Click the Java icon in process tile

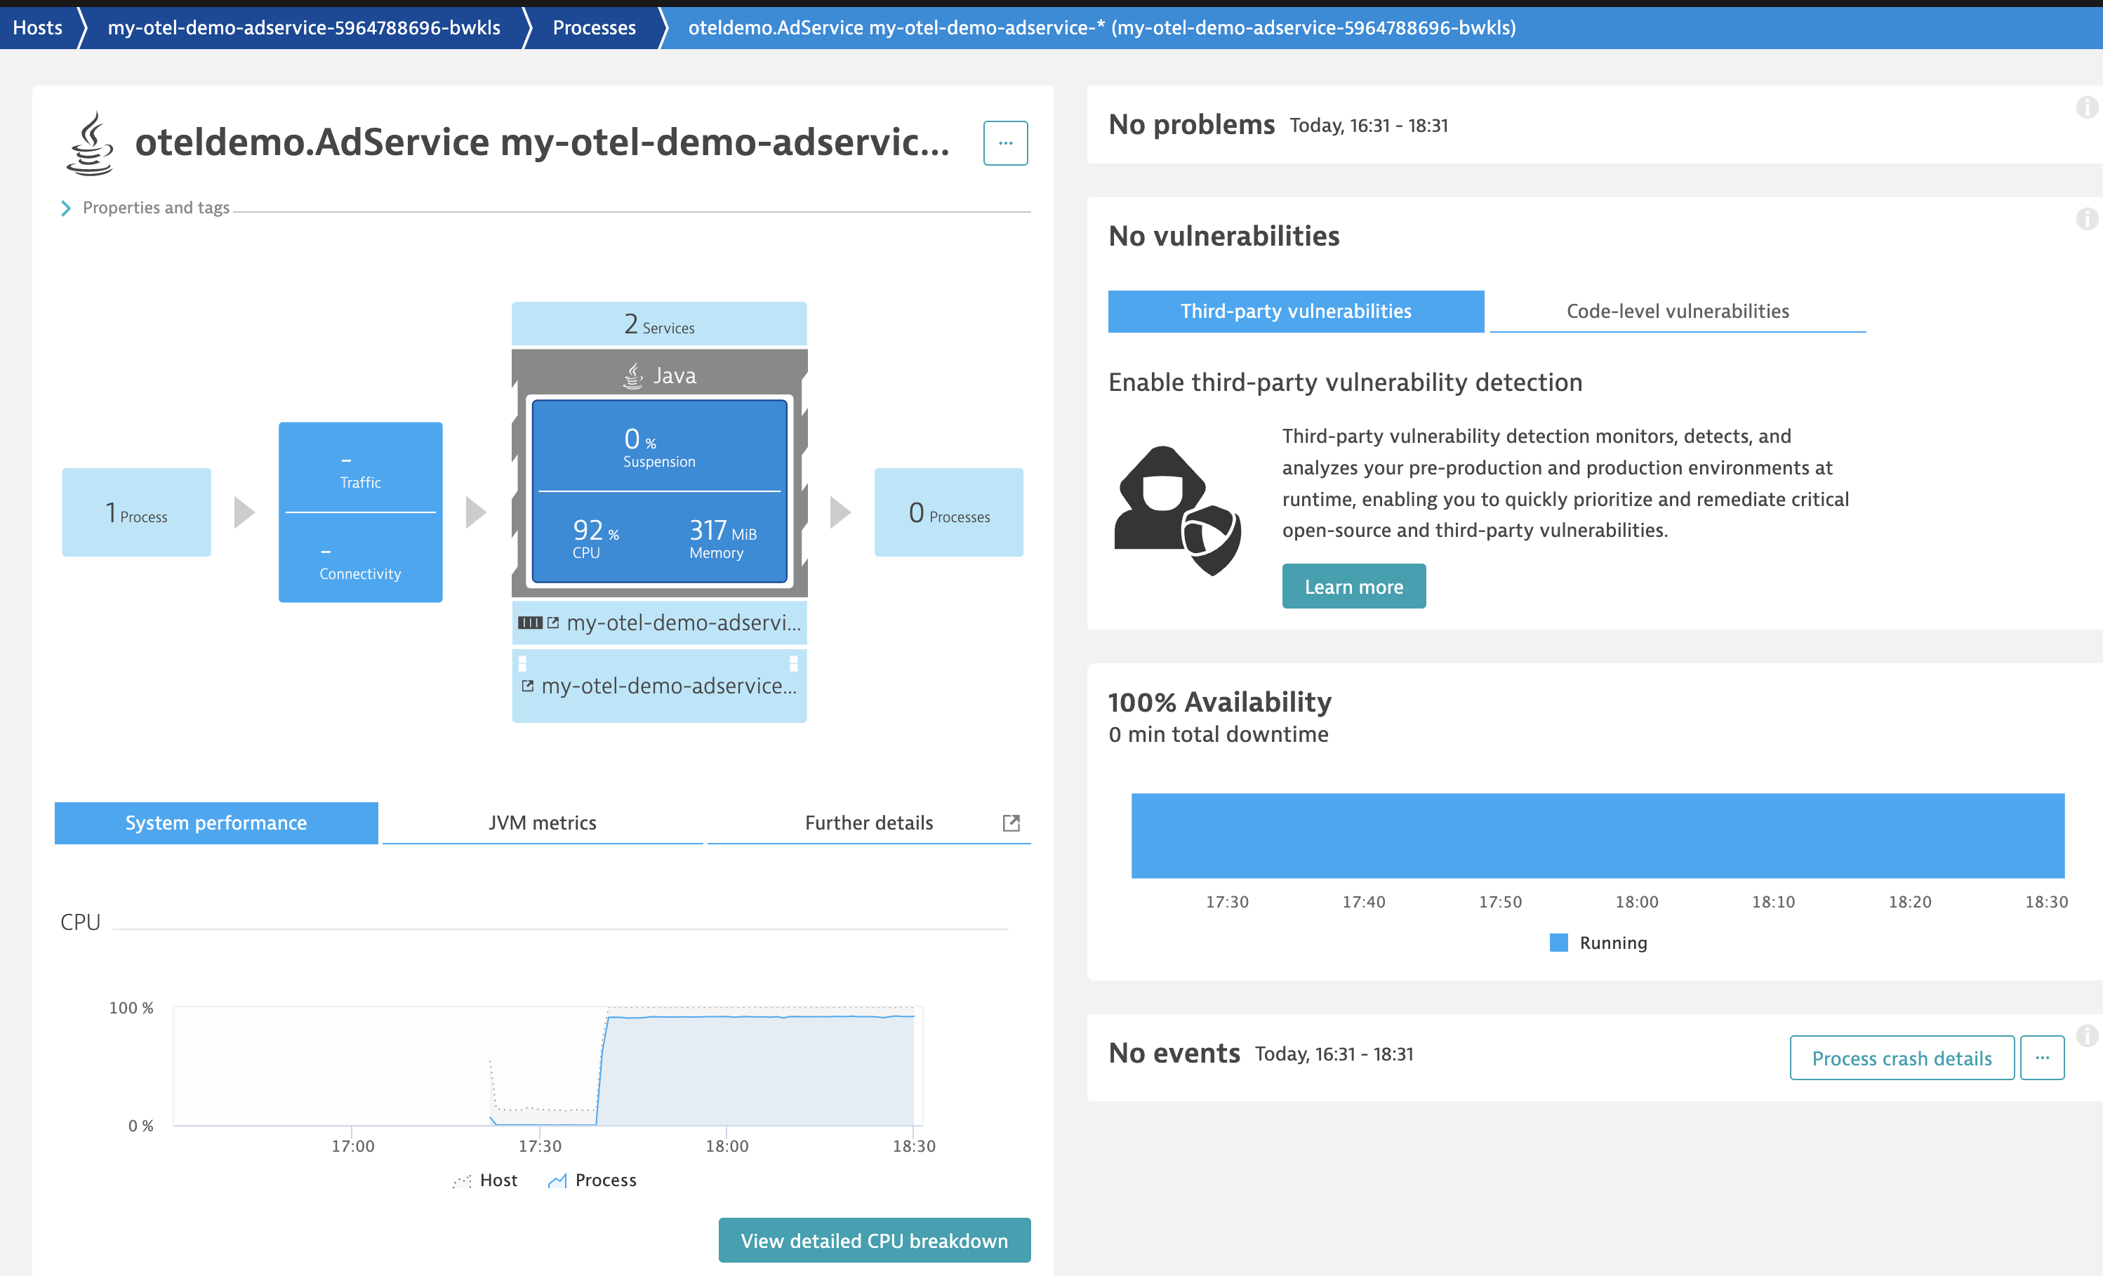[x=633, y=376]
